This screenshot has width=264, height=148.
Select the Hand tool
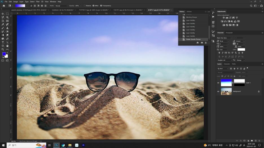7,46
